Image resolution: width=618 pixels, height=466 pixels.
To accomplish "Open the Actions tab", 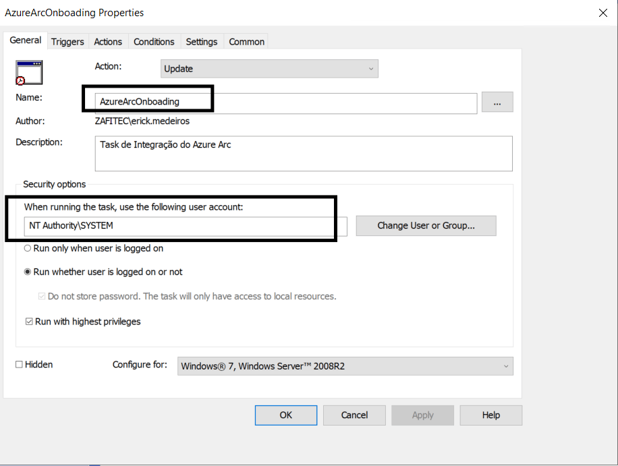I will pos(108,42).
